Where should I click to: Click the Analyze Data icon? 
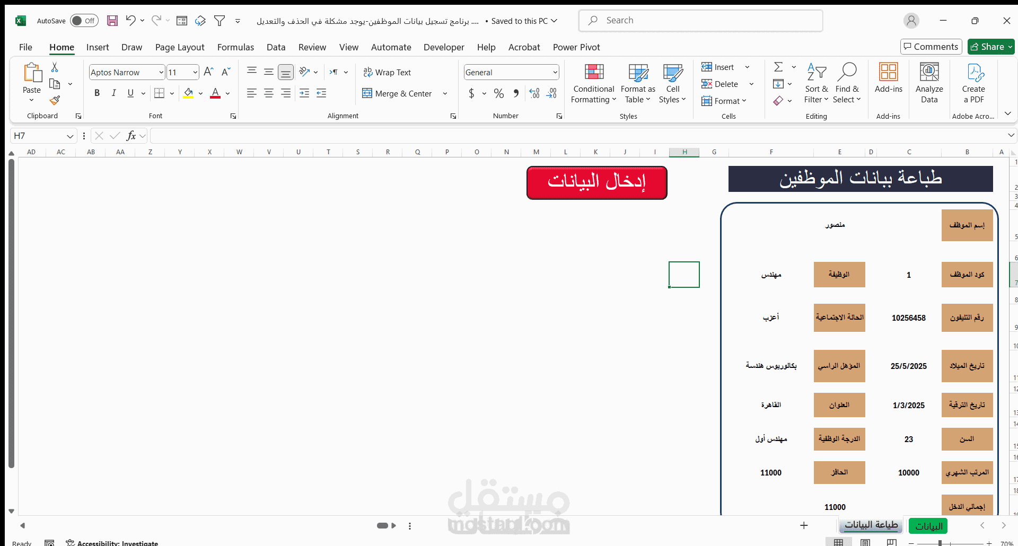(x=929, y=84)
